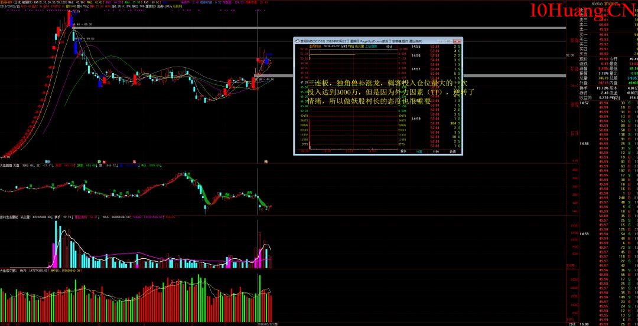The height and width of the screenshot is (326, 638).
Task: Maximize the intraday popup window
Action: (x=448, y=41)
